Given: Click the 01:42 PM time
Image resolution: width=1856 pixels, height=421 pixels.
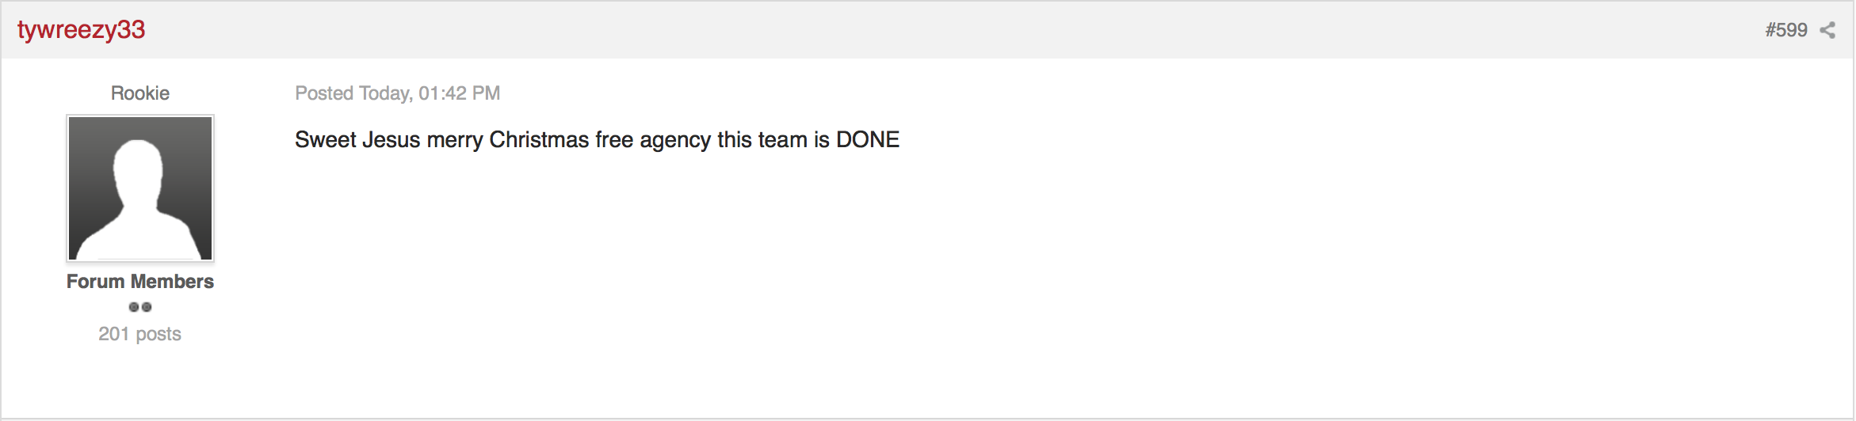Looking at the screenshot, I should point(459,93).
